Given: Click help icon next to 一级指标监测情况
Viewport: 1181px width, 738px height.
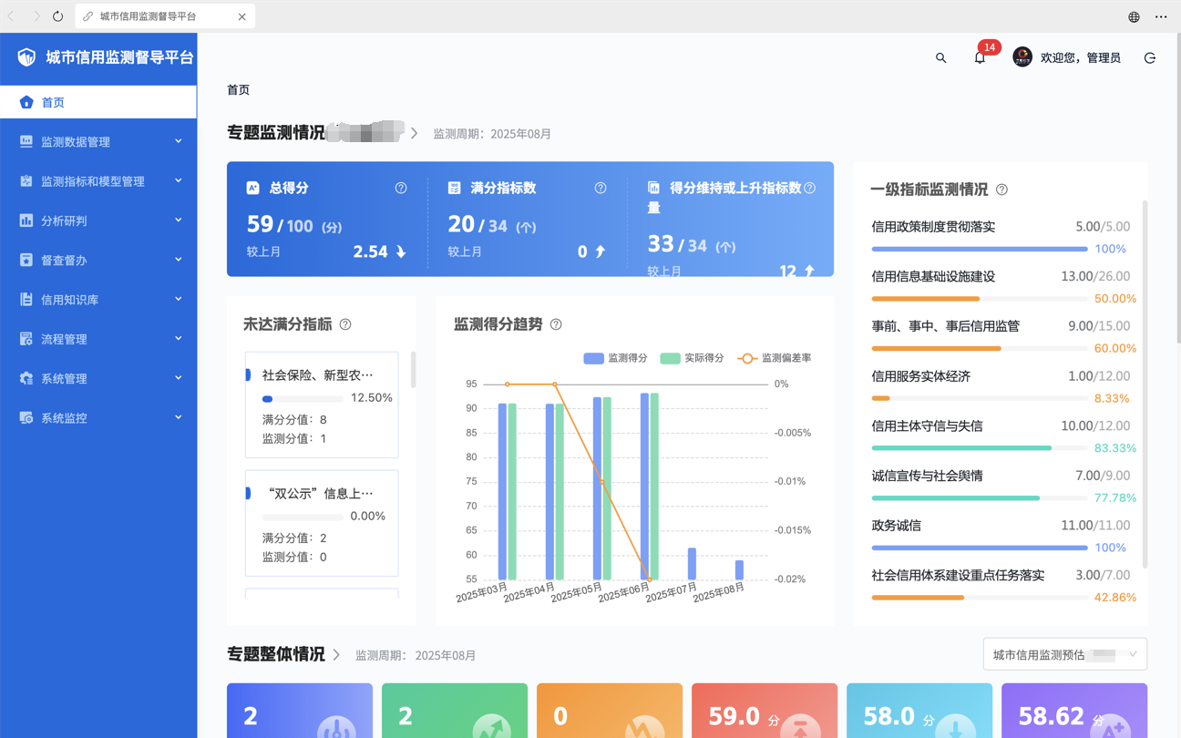Looking at the screenshot, I should 1001,190.
